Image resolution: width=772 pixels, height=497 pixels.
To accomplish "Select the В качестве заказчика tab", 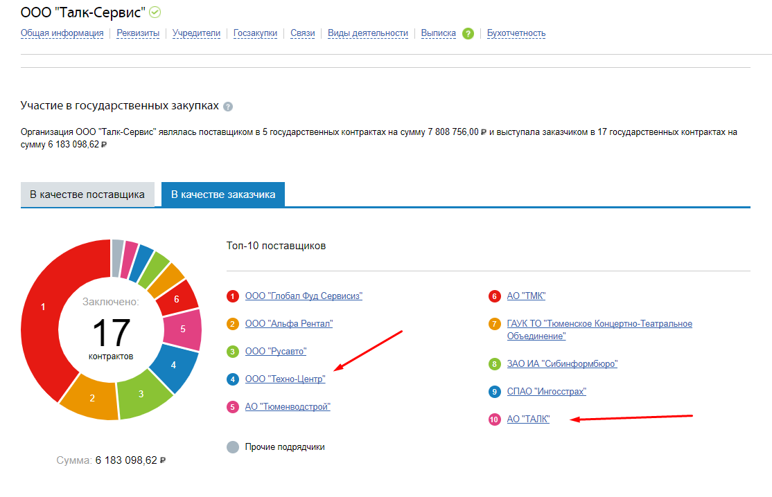I will click(223, 195).
